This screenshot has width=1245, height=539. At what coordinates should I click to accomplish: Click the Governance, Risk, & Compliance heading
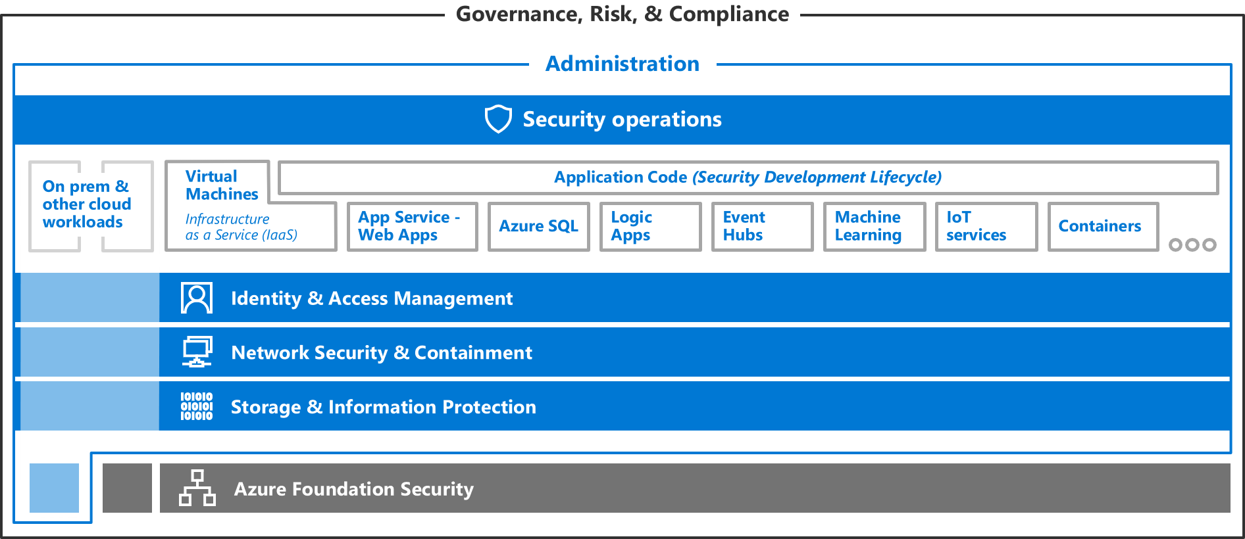coord(622,14)
